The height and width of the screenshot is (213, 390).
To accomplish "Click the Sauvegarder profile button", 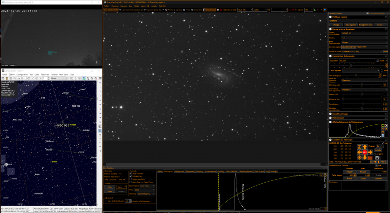I will 351,25.
